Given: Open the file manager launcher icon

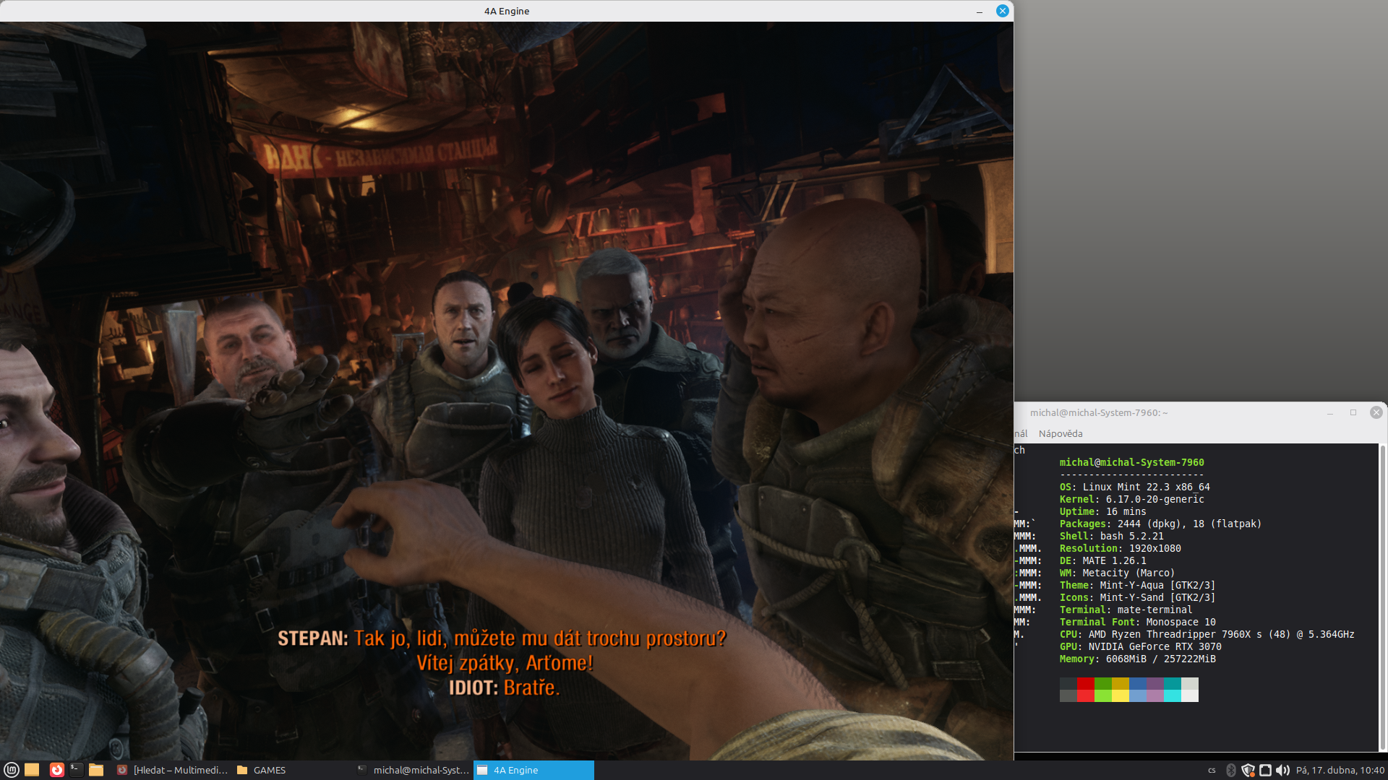Looking at the screenshot, I should (x=96, y=770).
